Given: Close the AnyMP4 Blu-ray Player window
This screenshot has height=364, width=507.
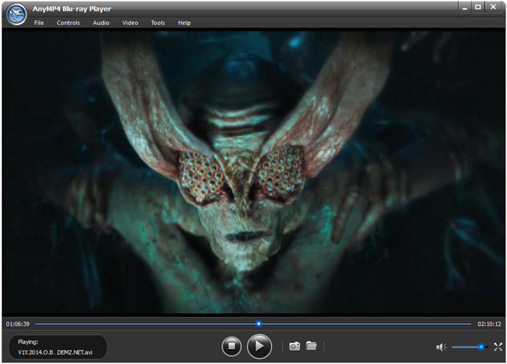Looking at the screenshot, I should click(x=494, y=7).
